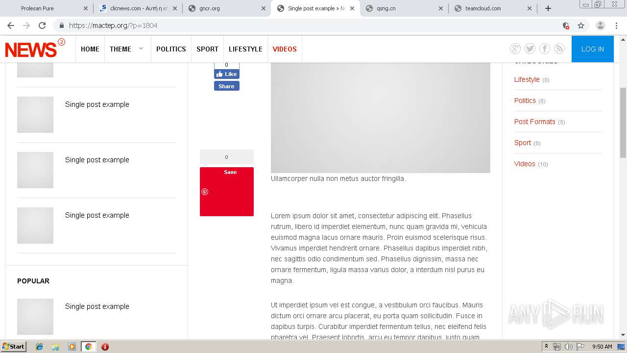Click the large featured post image
The width and height of the screenshot is (627, 353).
click(x=381, y=118)
